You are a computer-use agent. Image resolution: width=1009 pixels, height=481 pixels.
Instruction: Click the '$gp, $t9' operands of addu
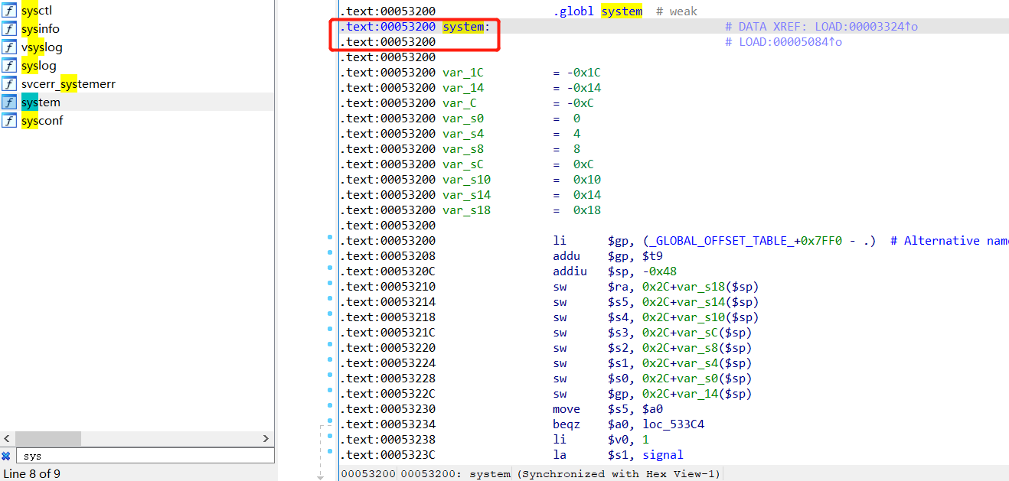click(x=635, y=256)
